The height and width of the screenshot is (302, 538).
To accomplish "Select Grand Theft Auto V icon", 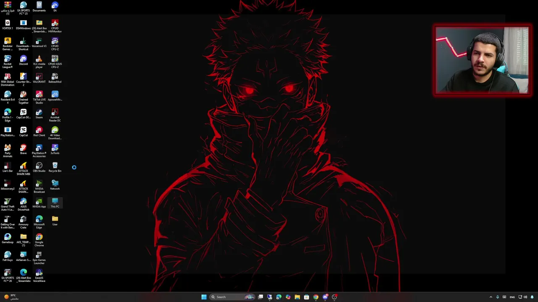I will (8, 204).
